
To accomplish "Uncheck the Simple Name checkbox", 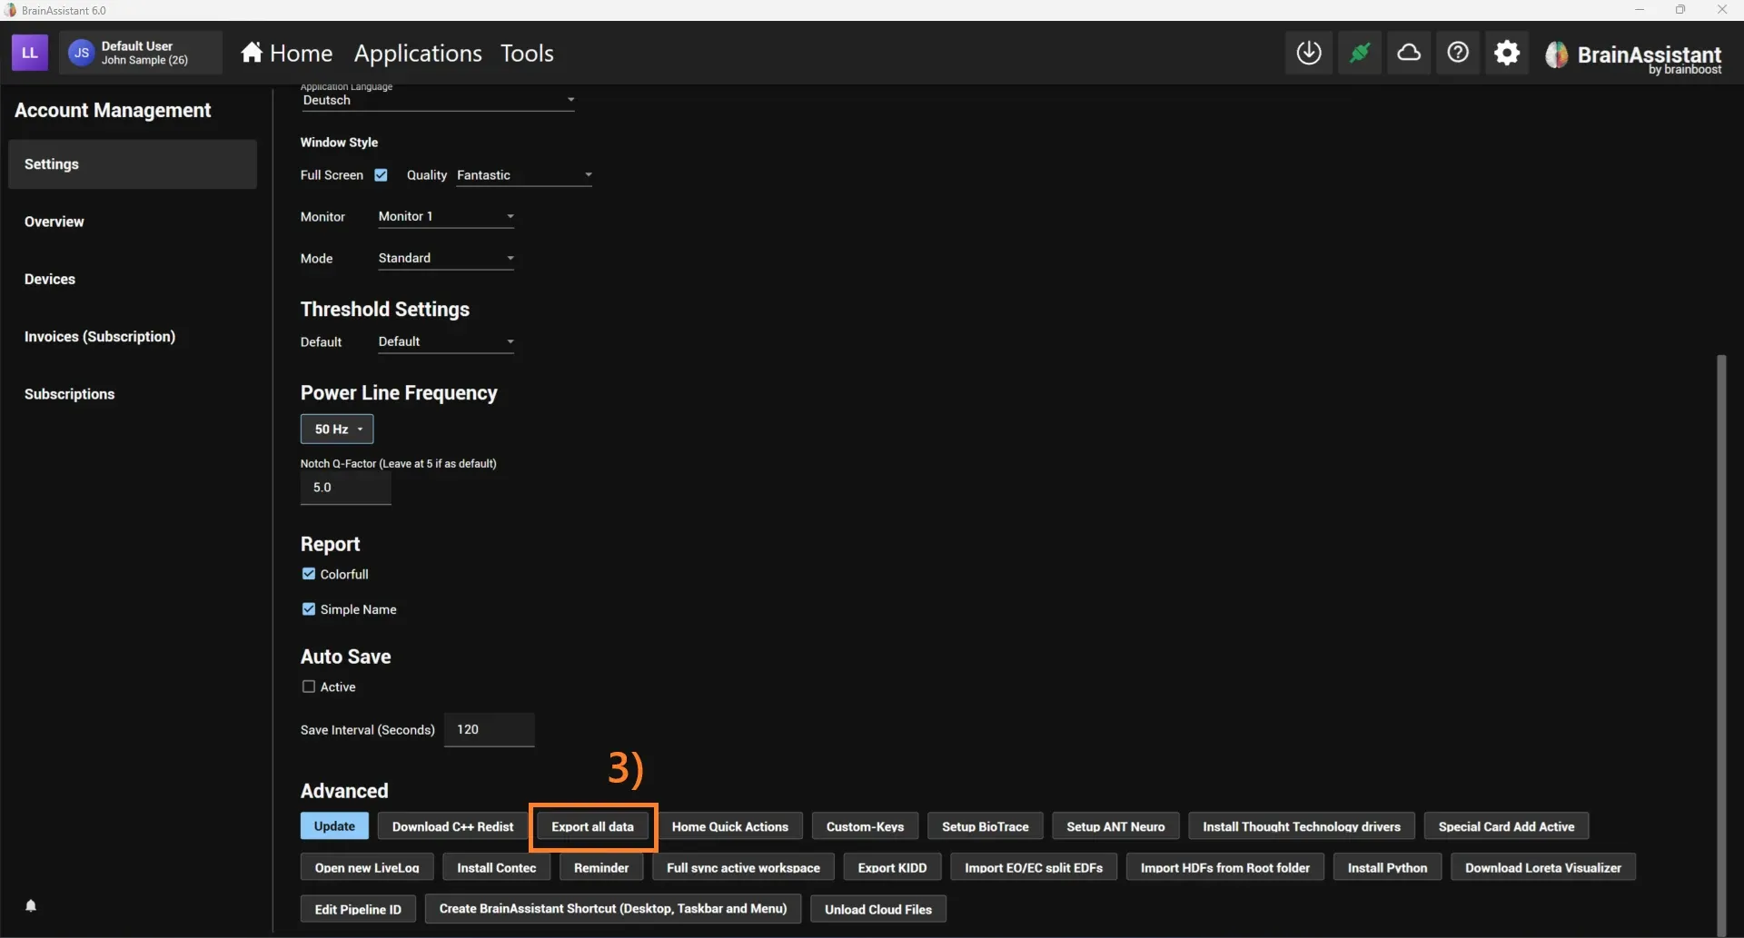I will [309, 609].
